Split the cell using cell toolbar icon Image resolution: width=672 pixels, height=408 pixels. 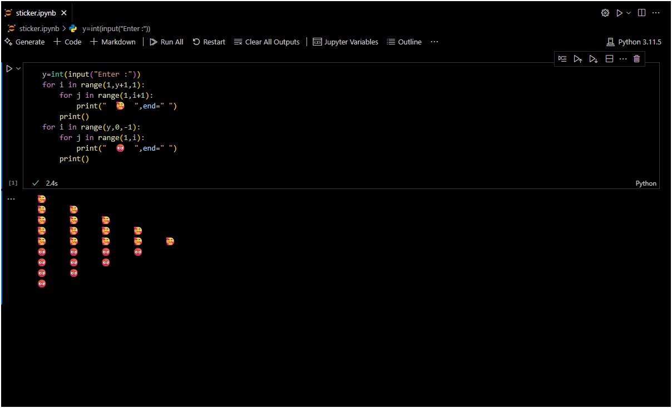tap(609, 59)
